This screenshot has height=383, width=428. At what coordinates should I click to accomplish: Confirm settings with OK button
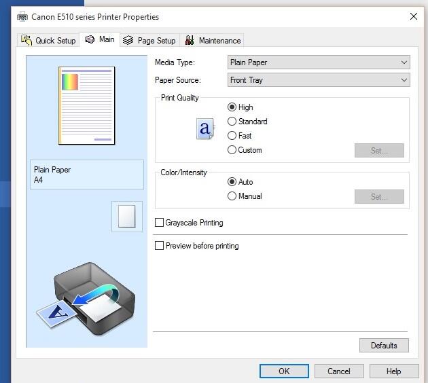(284, 371)
